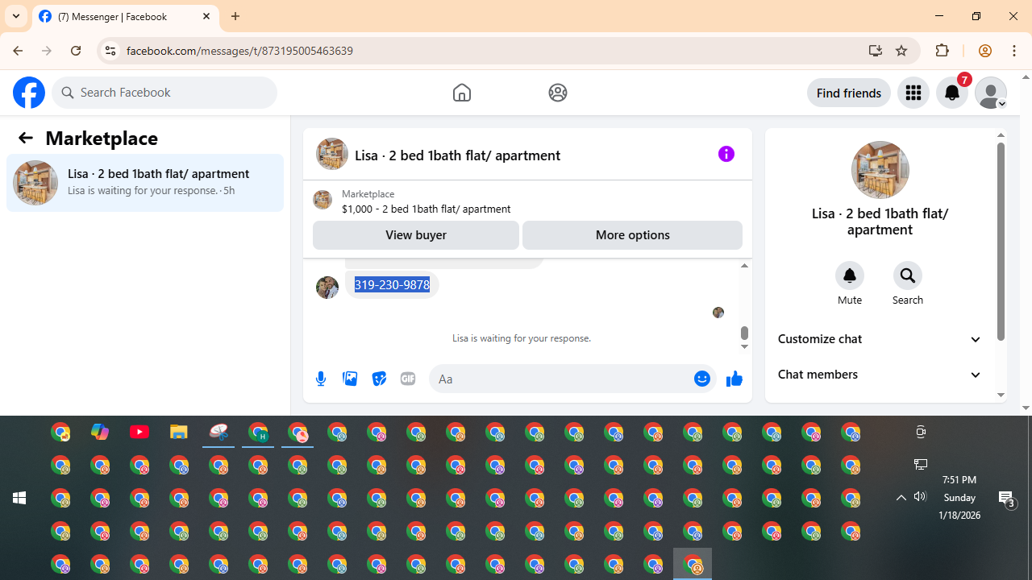Attach a photo using the image icon
1032x580 pixels.
(x=350, y=379)
